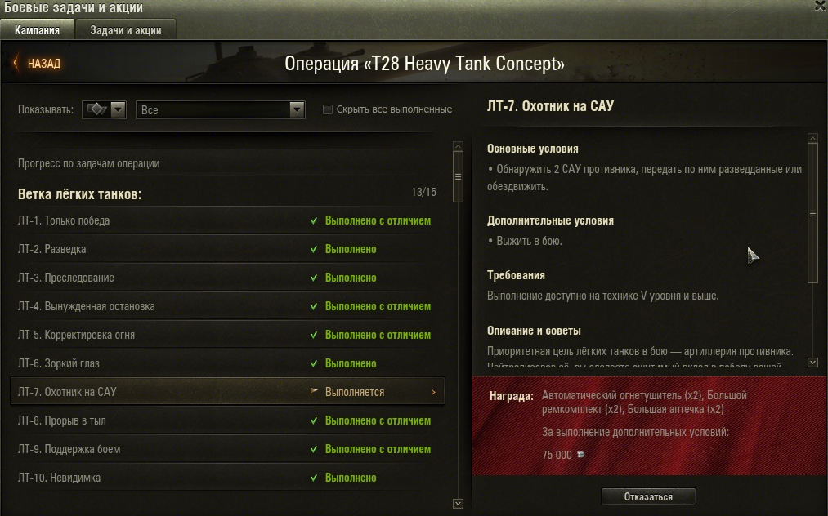Switch to the Задачи и акции tab
828x516 pixels.
pos(126,30)
